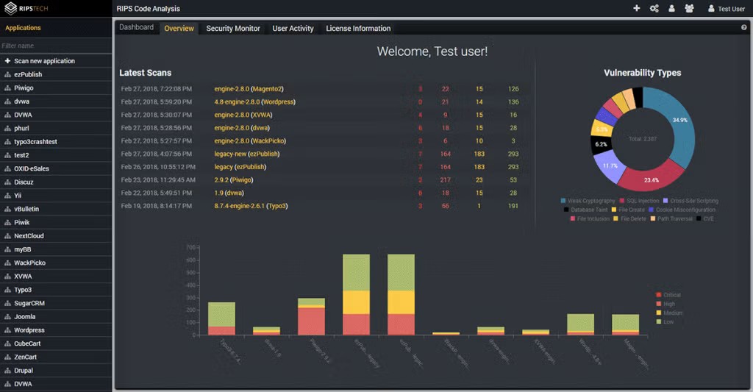Click timestamp Feb 23, 2018, 11:29:45 AM

click(x=158, y=179)
